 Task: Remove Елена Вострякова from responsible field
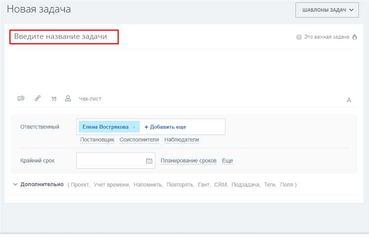(134, 127)
